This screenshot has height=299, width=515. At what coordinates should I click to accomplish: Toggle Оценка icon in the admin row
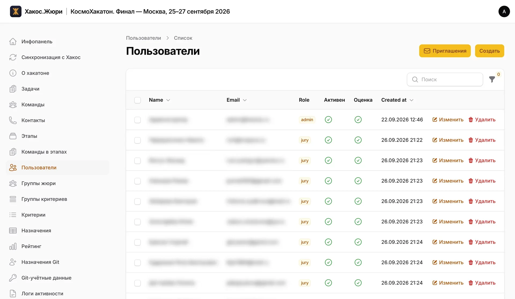coord(358,120)
